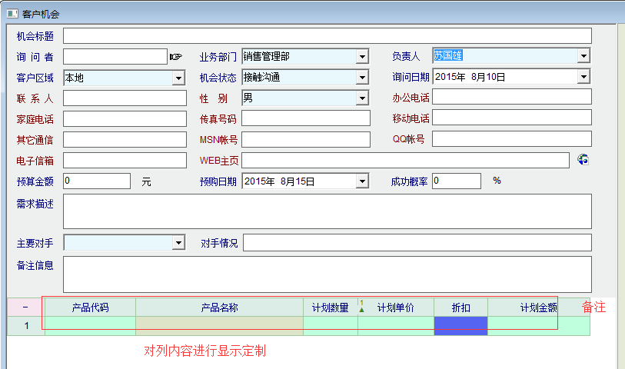
Task: Click the minus sign in grid corner
Action: [x=25, y=307]
